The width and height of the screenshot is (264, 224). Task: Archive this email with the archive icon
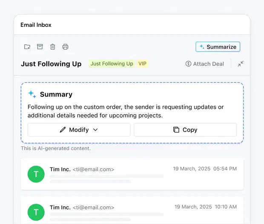click(x=40, y=47)
